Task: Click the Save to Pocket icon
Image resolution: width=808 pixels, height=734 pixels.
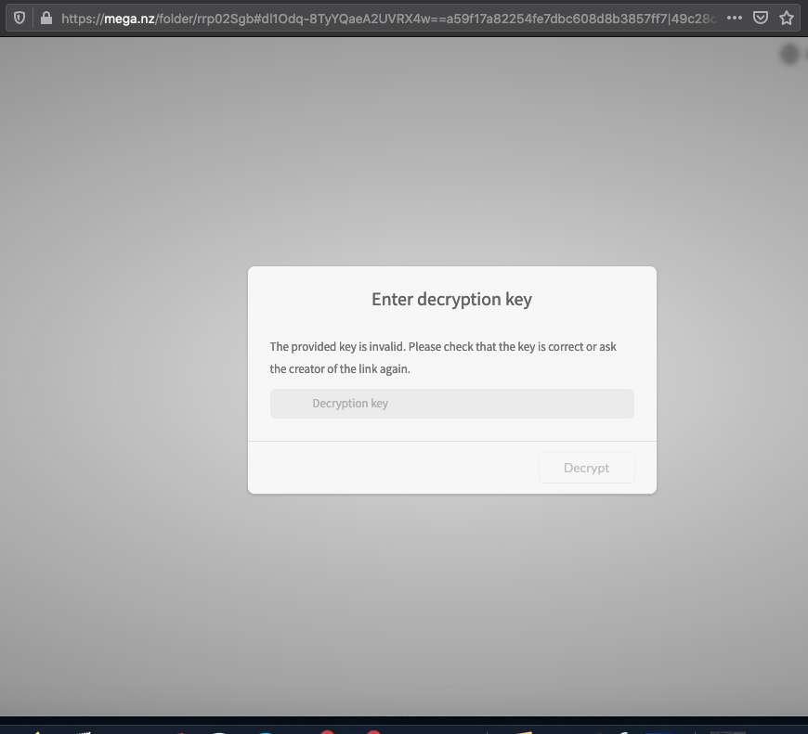Action: [760, 18]
